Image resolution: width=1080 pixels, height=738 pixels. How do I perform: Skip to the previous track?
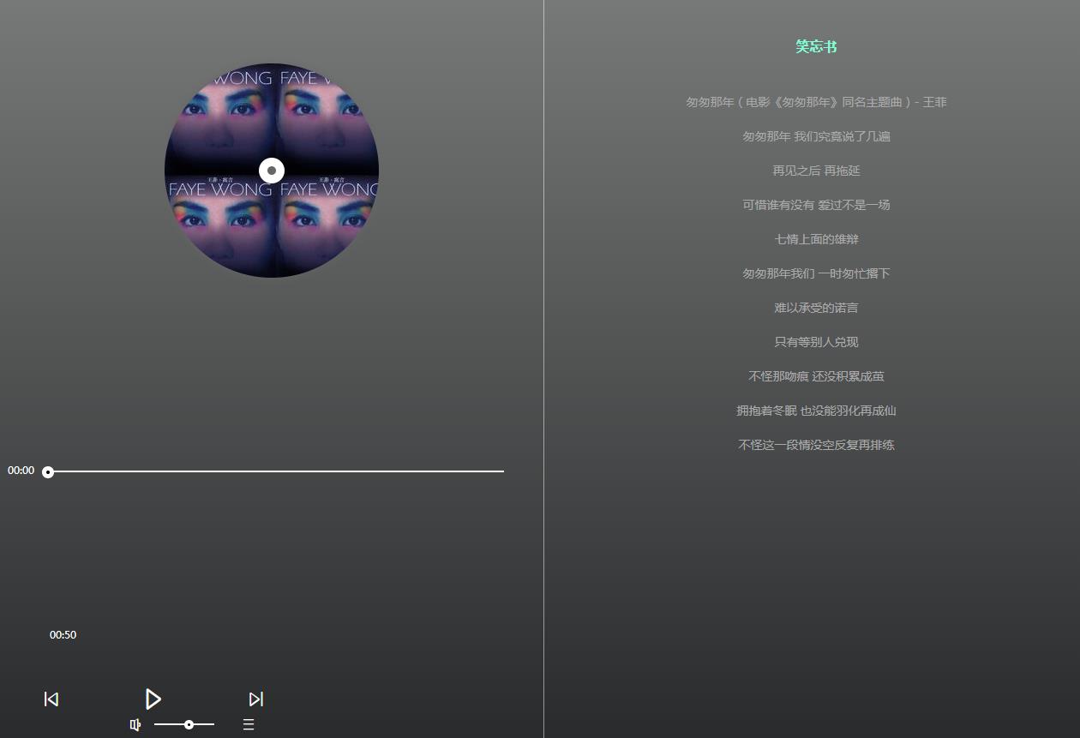51,699
